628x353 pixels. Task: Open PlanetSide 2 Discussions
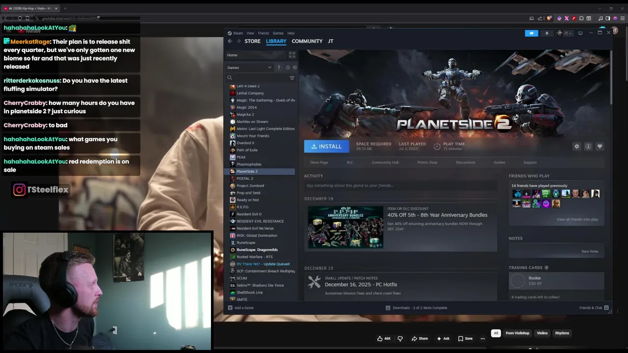[x=465, y=162]
